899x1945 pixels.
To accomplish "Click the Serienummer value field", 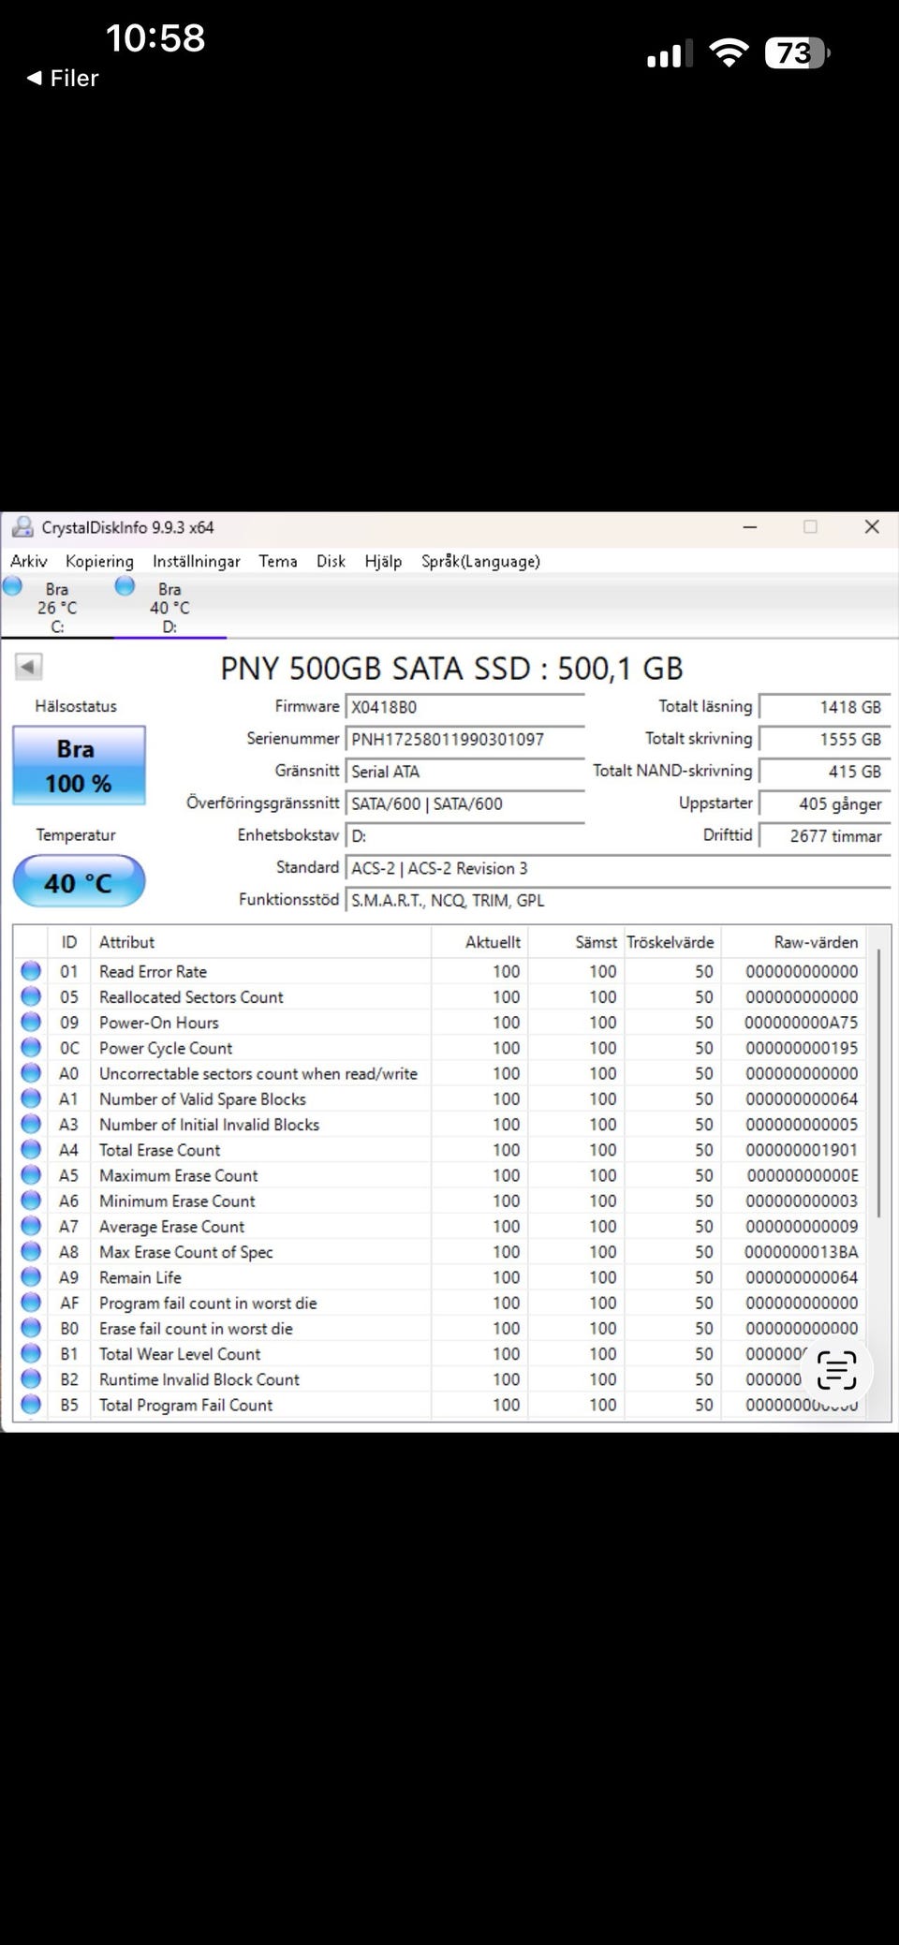I will [x=465, y=739].
